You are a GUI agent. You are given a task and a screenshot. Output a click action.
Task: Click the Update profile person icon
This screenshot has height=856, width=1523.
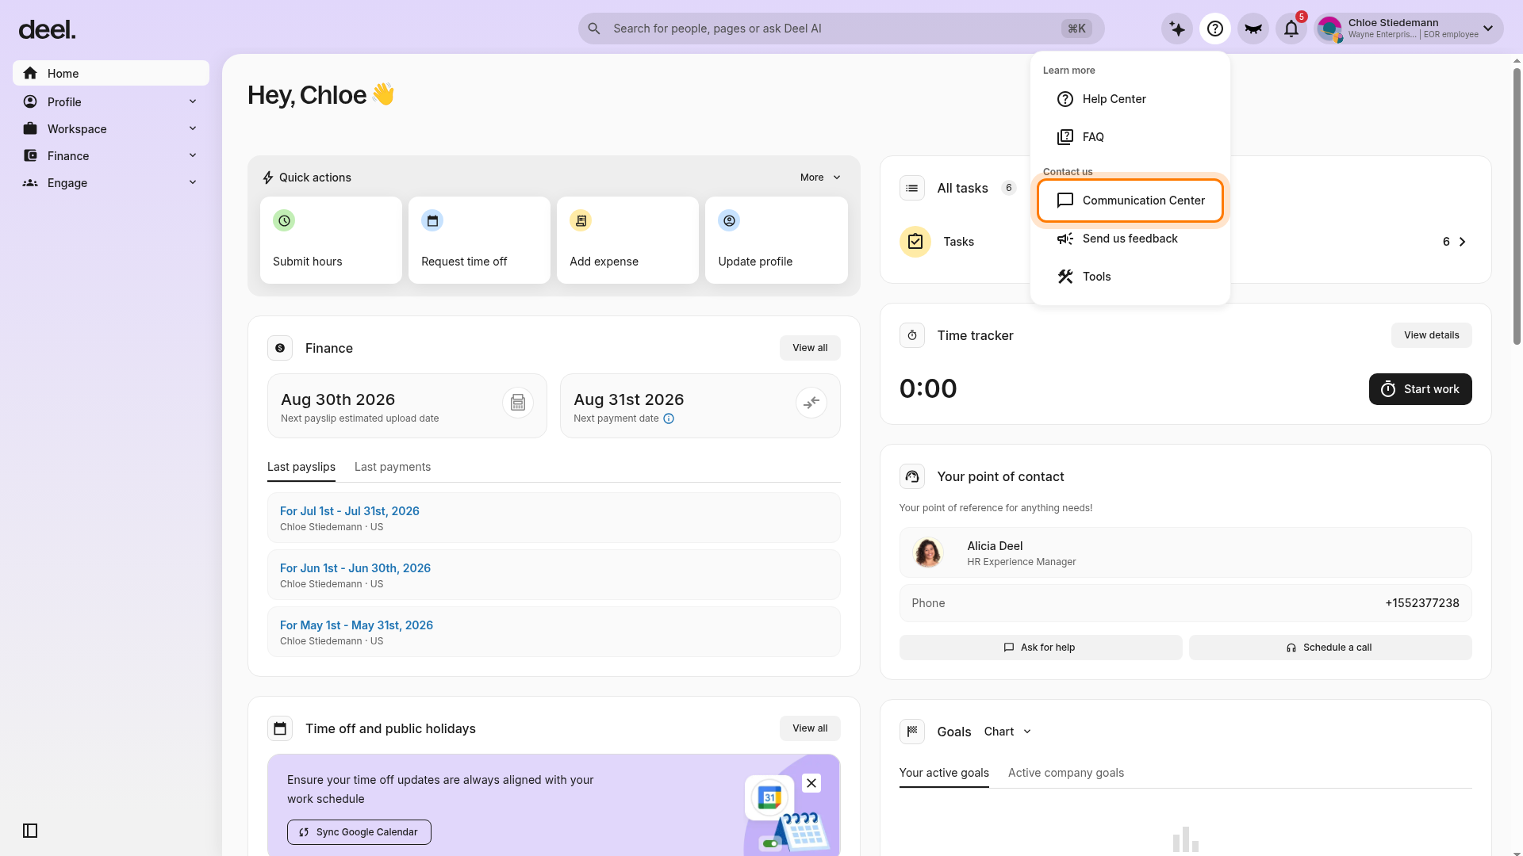click(729, 220)
